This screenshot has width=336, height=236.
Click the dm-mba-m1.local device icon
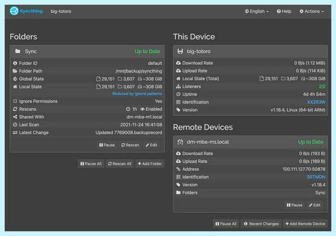coord(180,142)
